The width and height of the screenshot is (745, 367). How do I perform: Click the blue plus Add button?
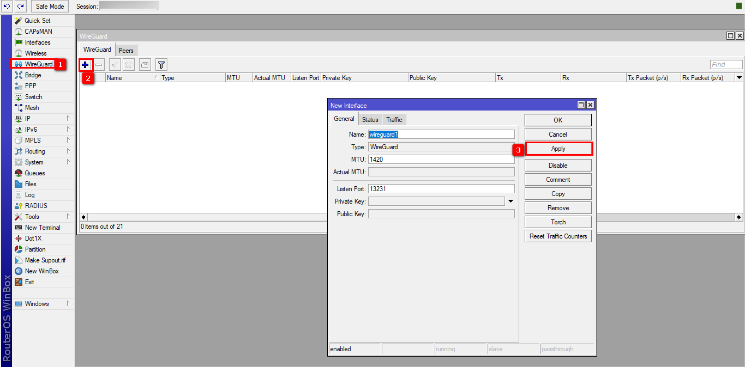pyautogui.click(x=85, y=65)
